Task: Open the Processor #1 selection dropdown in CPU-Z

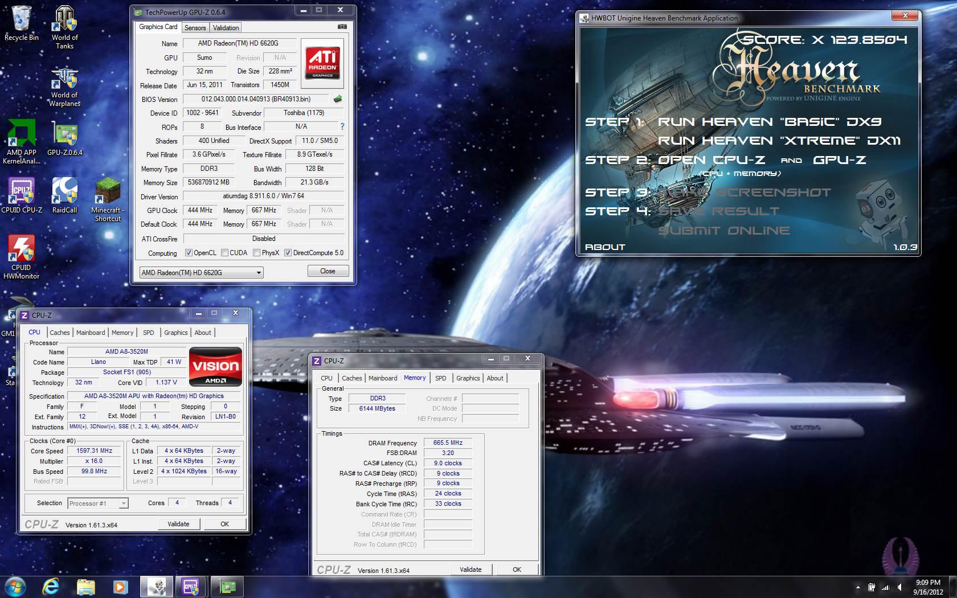Action: [x=98, y=503]
